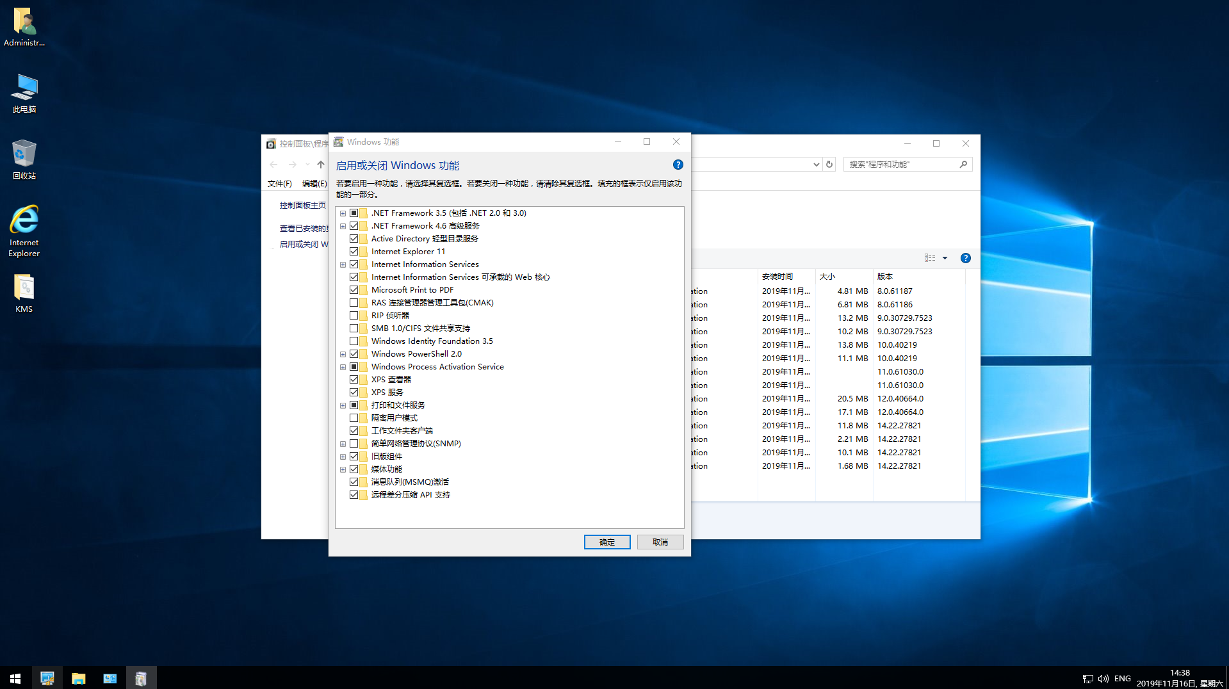1229x689 pixels.
Task: Click the Windows Start button
Action: (15, 678)
